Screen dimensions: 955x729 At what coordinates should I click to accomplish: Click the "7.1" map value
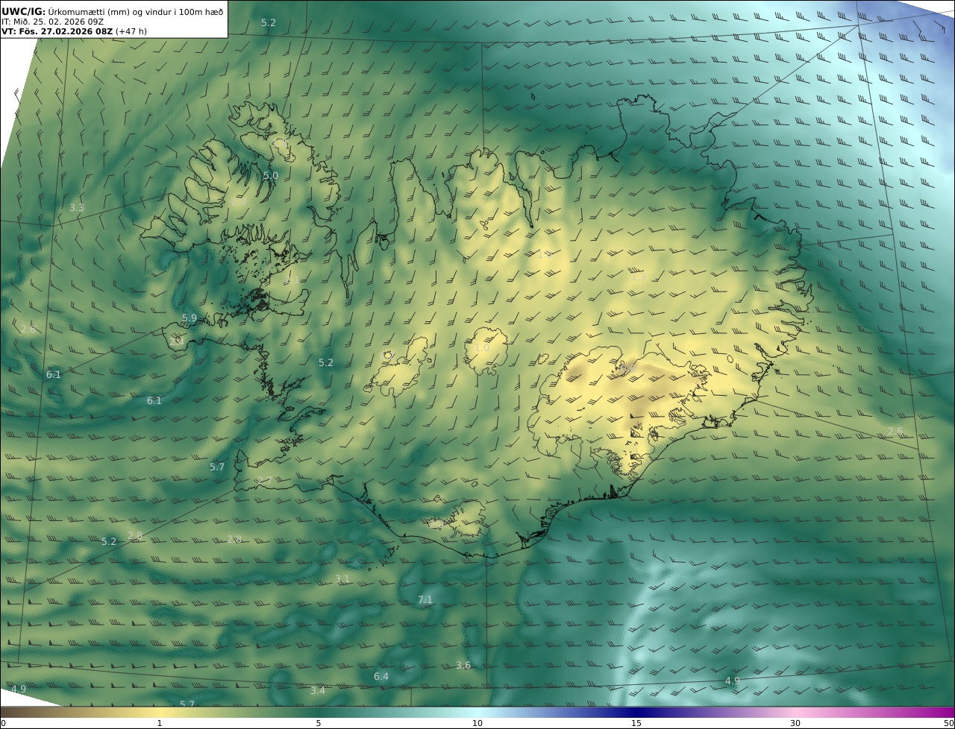click(x=425, y=599)
